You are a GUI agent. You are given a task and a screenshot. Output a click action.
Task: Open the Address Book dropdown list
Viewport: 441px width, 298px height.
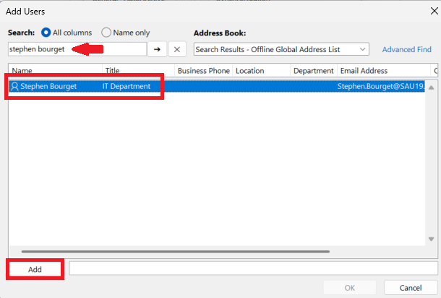click(363, 49)
